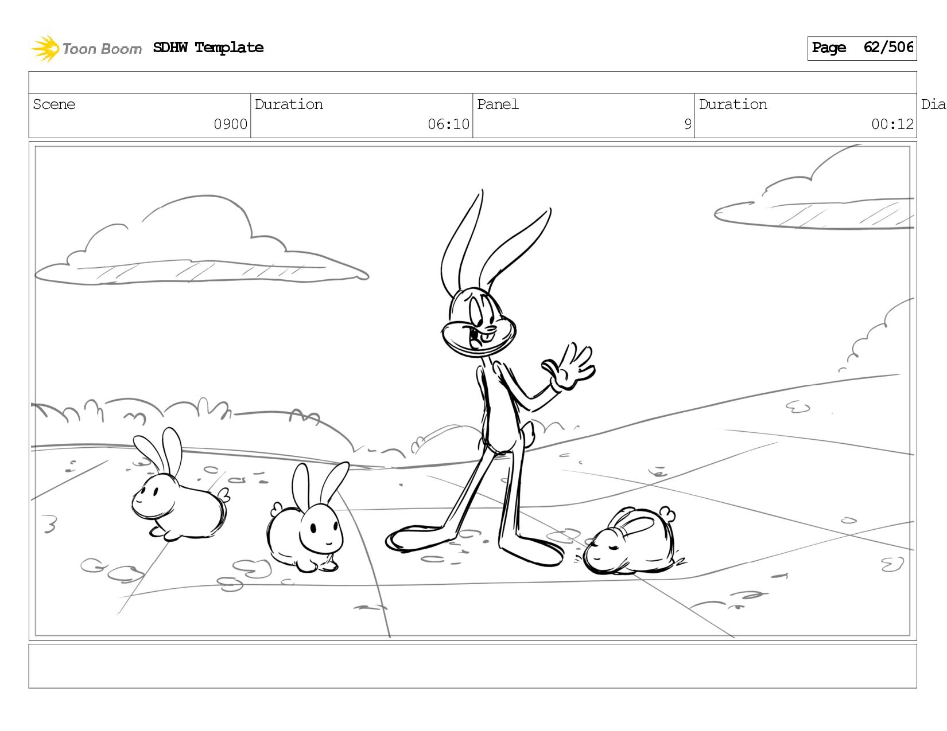Click the Duration label beside Panel

tap(733, 104)
